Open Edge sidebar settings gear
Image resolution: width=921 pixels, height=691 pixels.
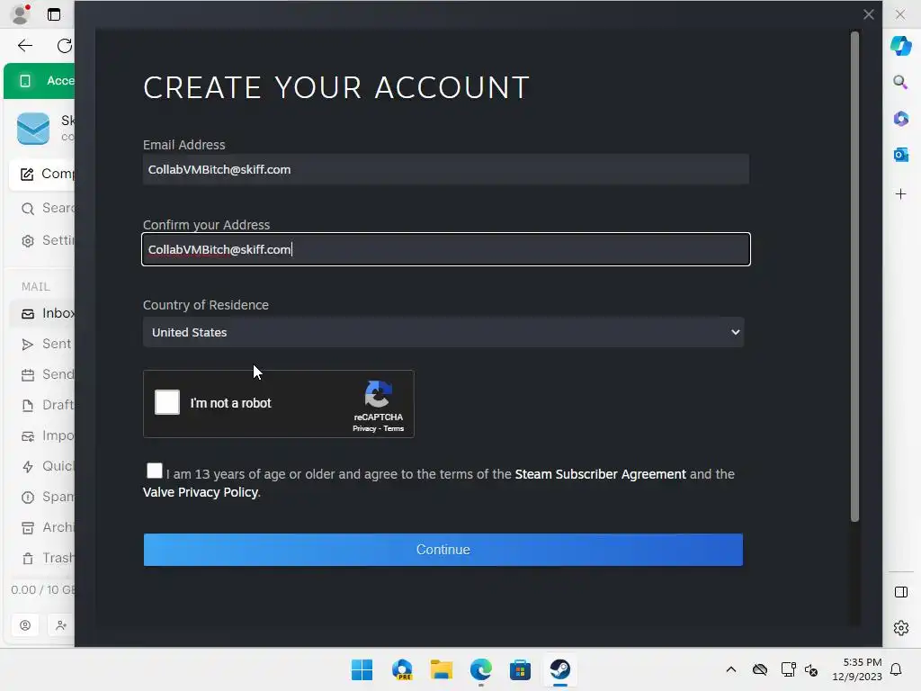[x=900, y=628]
